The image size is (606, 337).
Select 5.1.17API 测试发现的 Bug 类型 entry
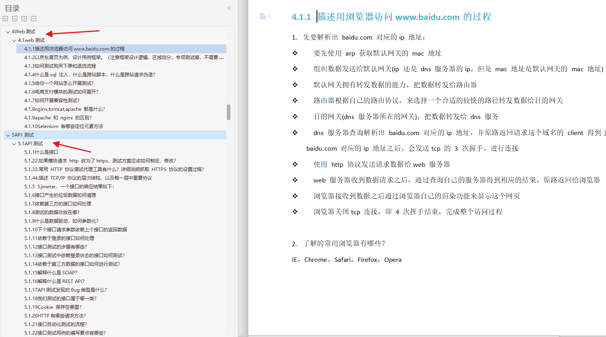click(65, 290)
